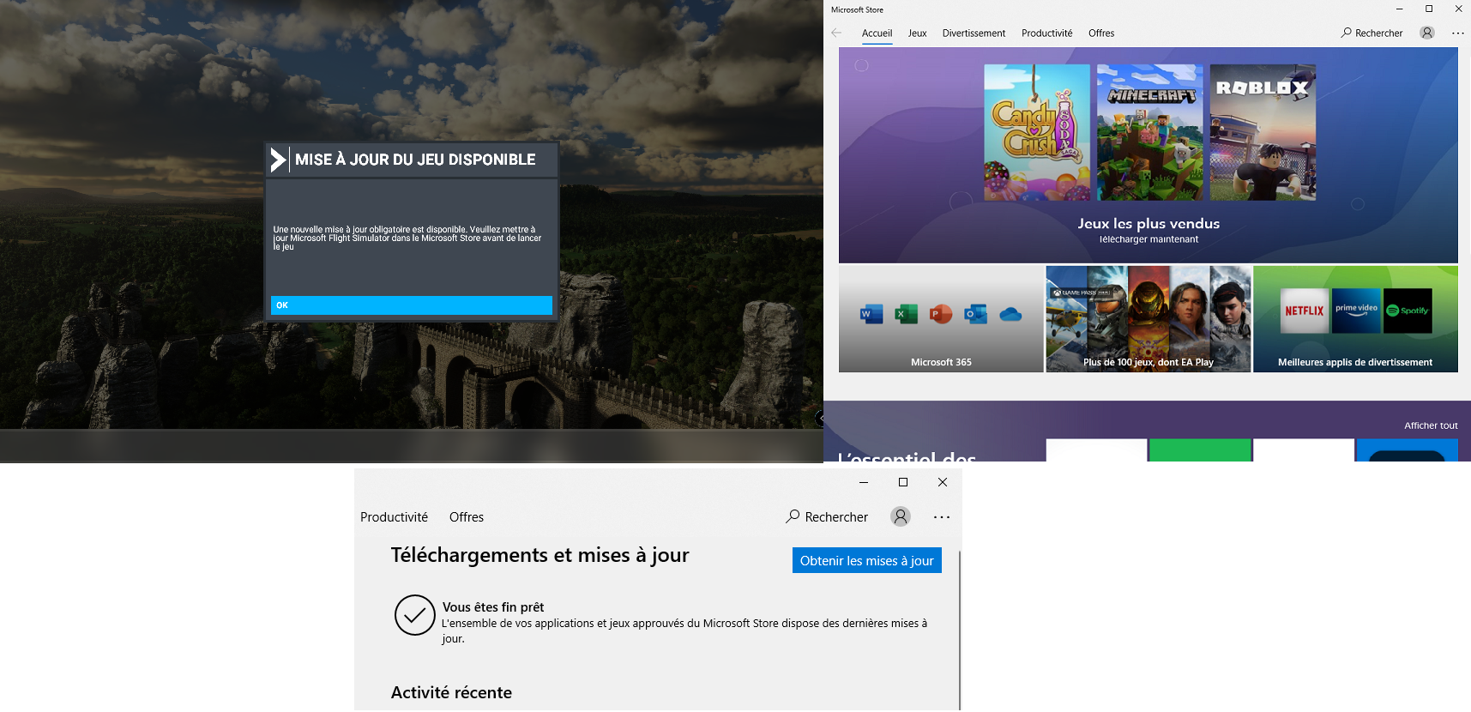Open three-dot menu in the Téléchargements window
Image resolution: width=1471 pixels, height=712 pixels.
(942, 517)
